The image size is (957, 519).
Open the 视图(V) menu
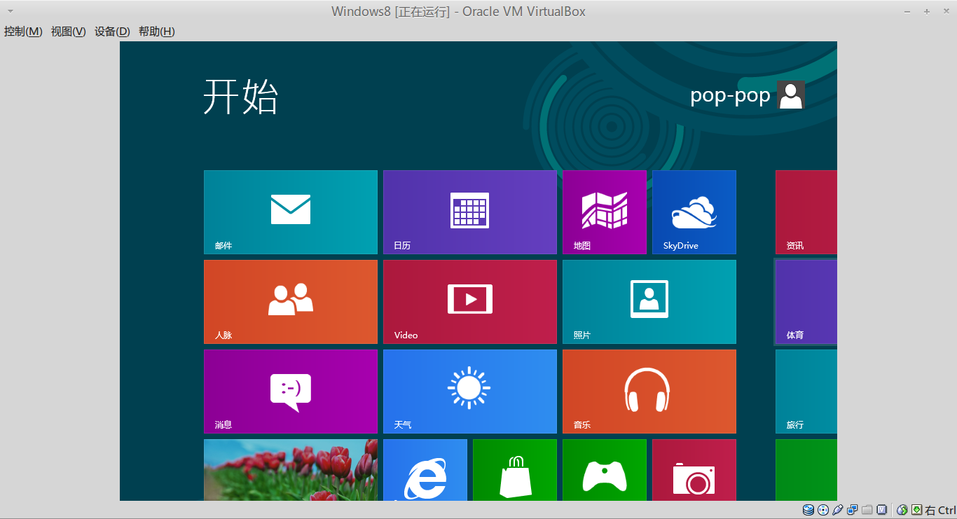[69, 32]
